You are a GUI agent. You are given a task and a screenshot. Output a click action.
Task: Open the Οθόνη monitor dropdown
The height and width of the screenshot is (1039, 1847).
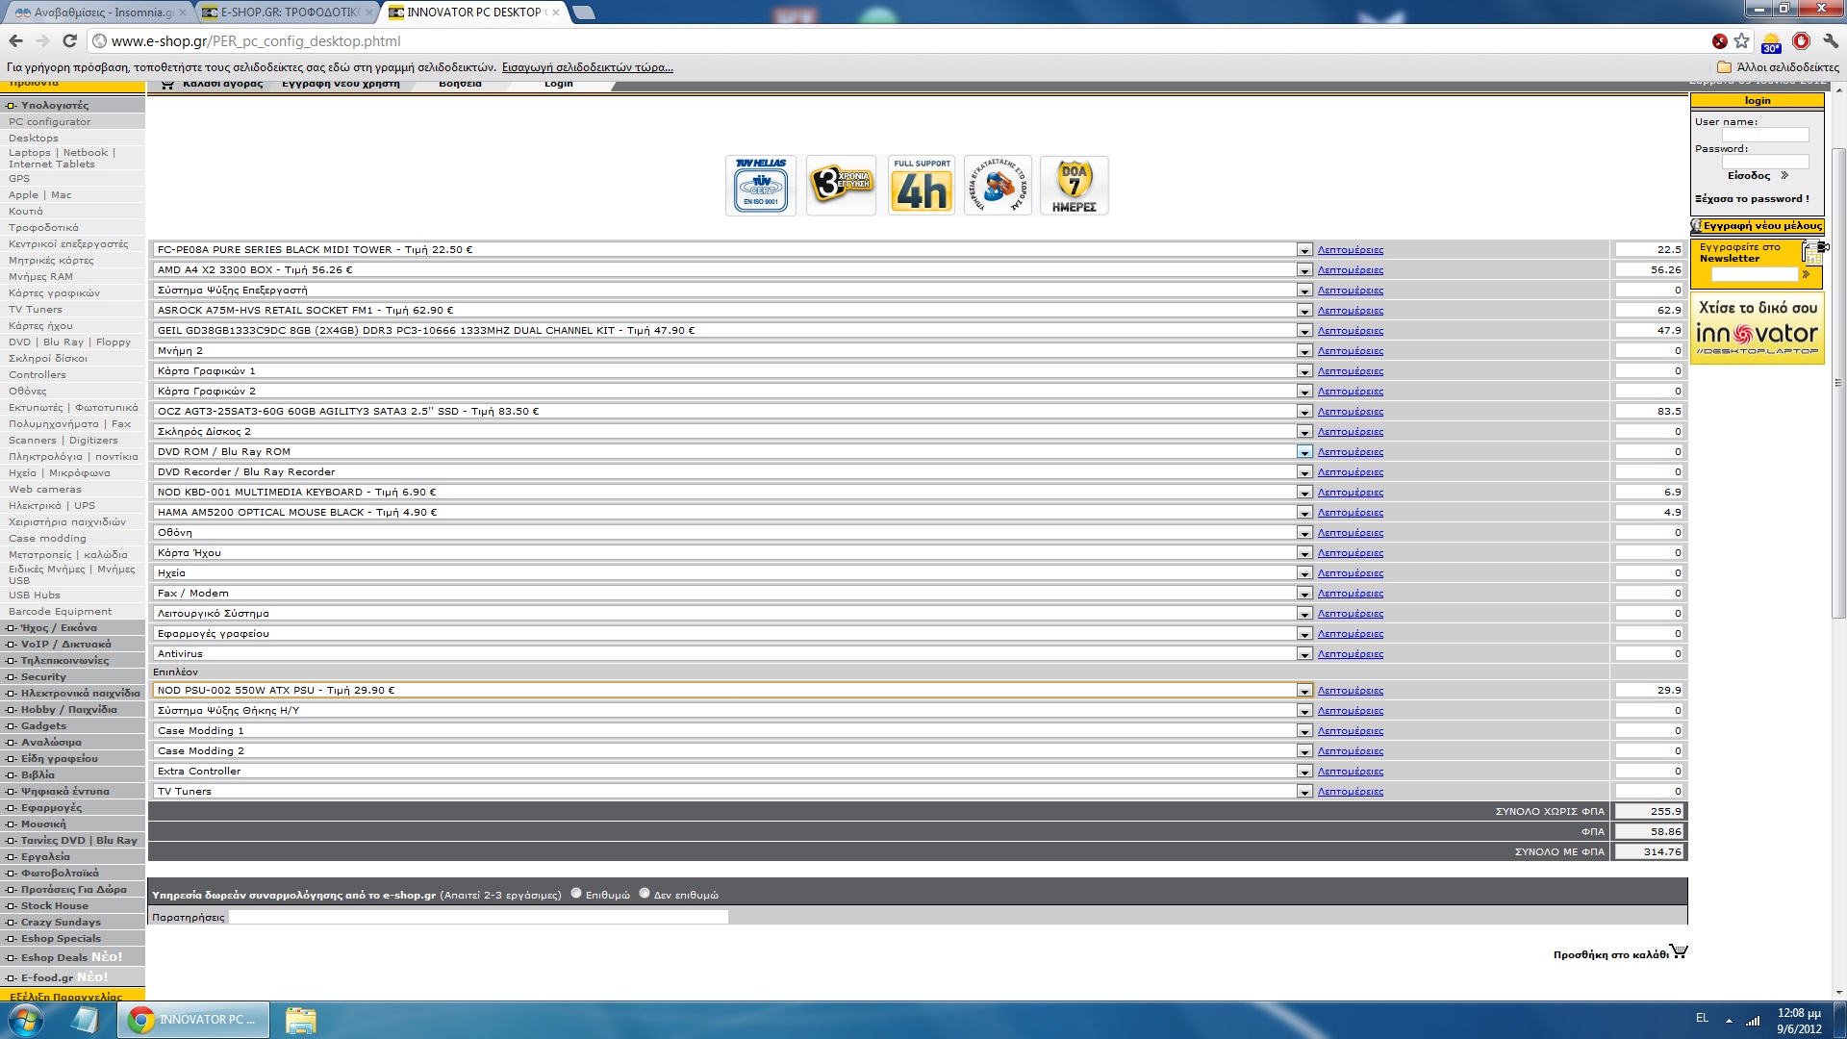pos(732,532)
